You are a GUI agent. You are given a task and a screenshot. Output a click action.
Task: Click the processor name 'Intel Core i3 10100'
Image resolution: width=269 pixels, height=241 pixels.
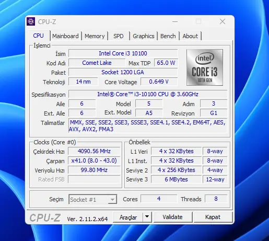123,53
